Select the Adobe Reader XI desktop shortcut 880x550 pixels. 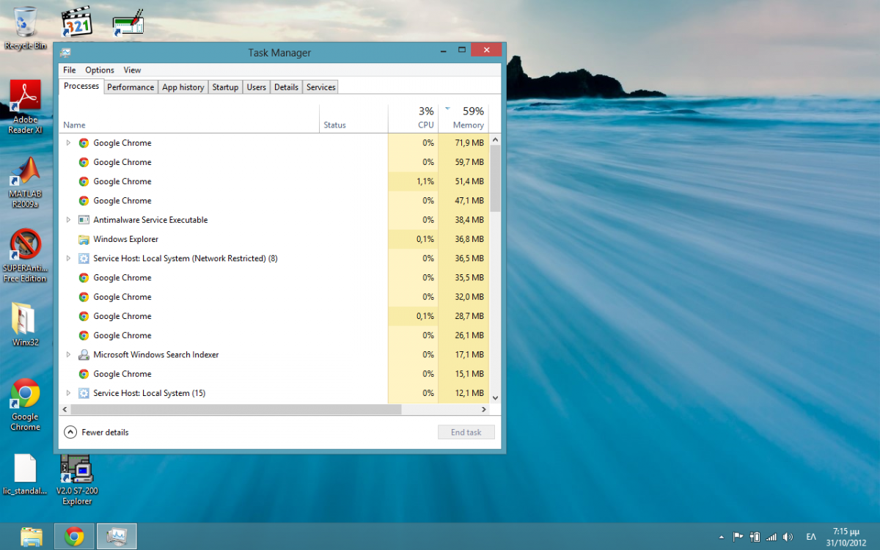coord(25,107)
